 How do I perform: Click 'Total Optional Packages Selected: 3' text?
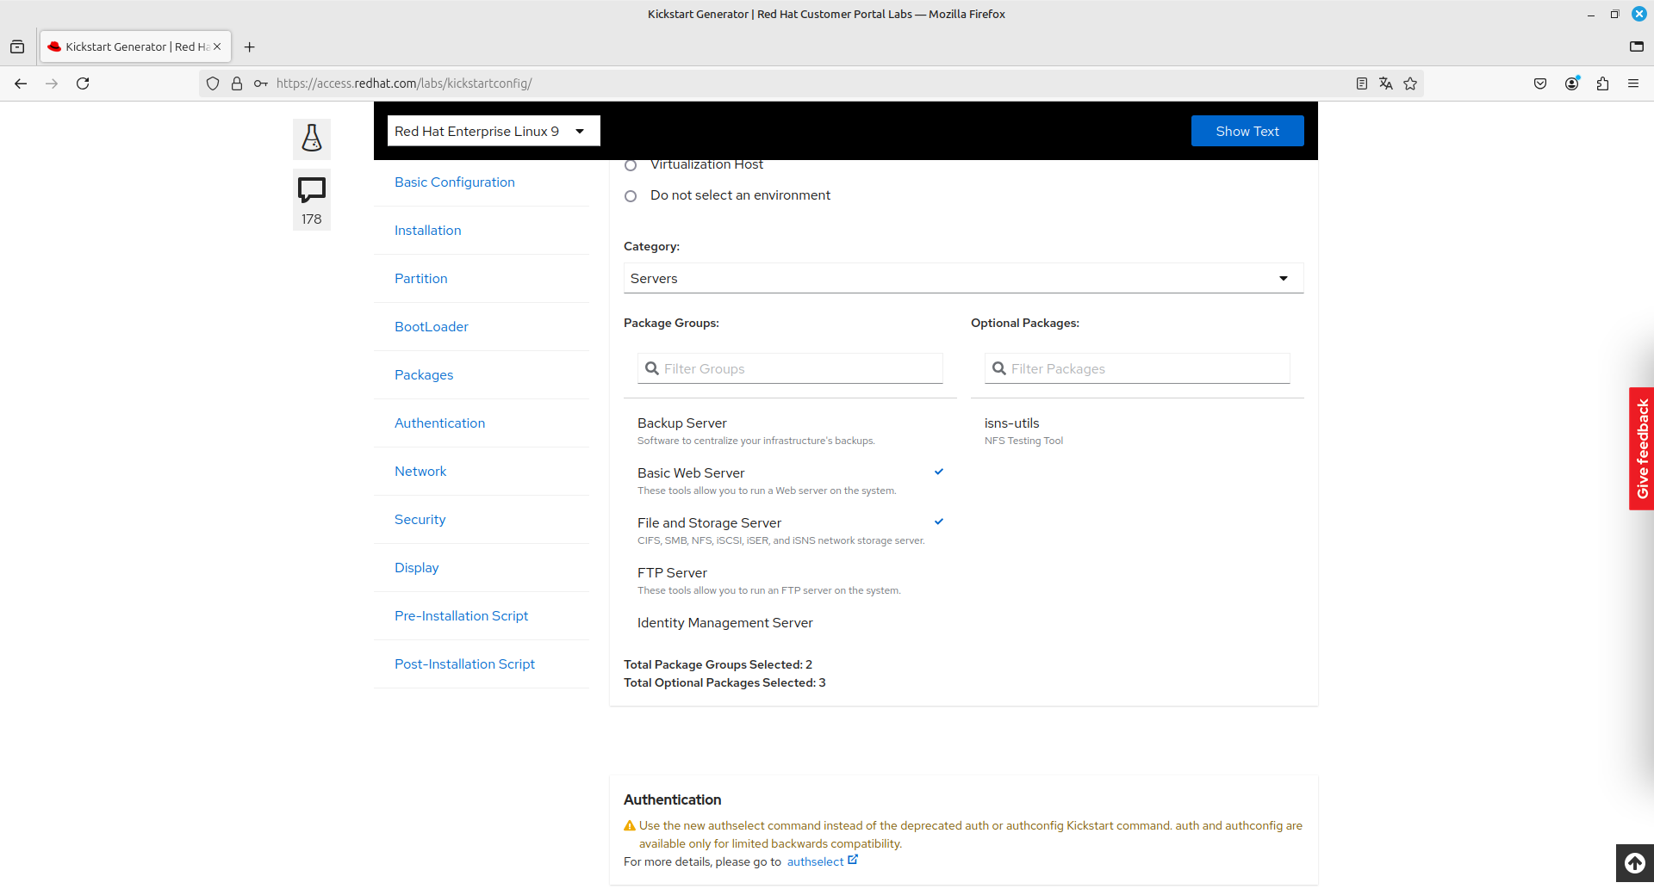tap(724, 682)
